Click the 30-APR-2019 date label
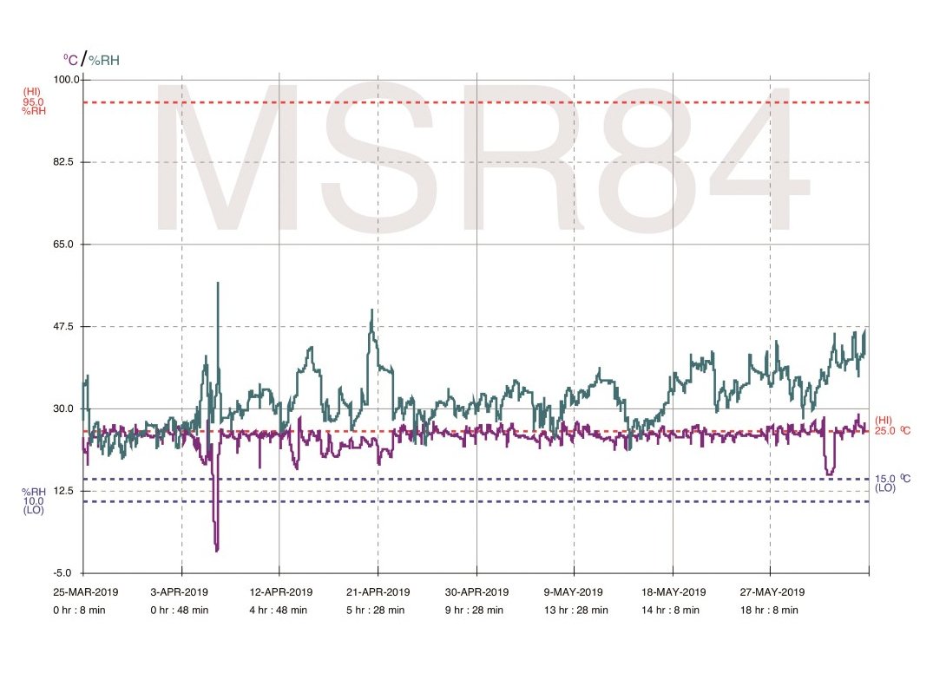Viewport: 933px width, 699px height. click(476, 592)
